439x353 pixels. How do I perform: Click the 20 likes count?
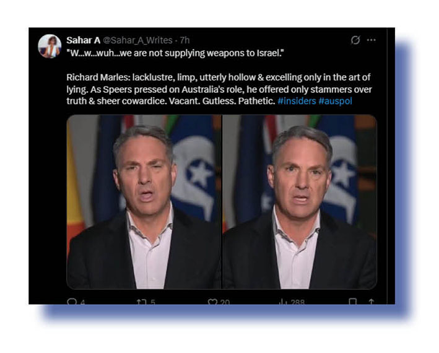pyautogui.click(x=225, y=302)
